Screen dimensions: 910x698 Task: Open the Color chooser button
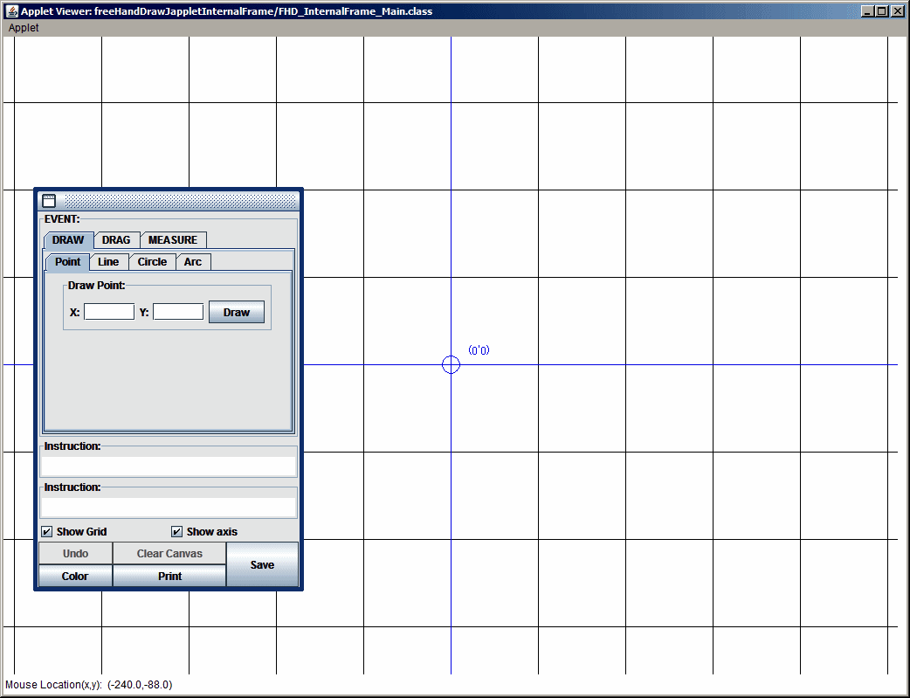coord(75,576)
